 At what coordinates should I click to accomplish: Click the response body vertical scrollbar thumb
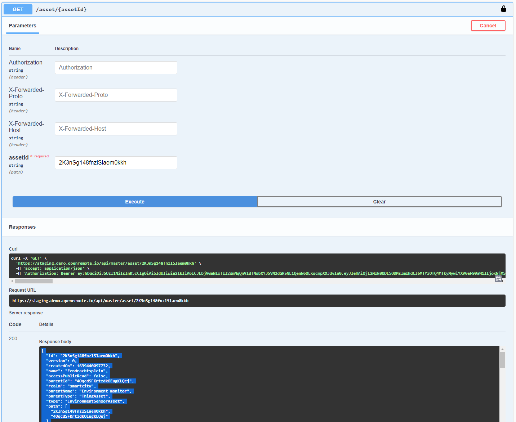coord(502,360)
